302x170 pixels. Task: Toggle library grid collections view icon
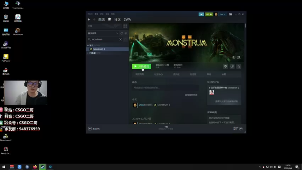click(125, 26)
